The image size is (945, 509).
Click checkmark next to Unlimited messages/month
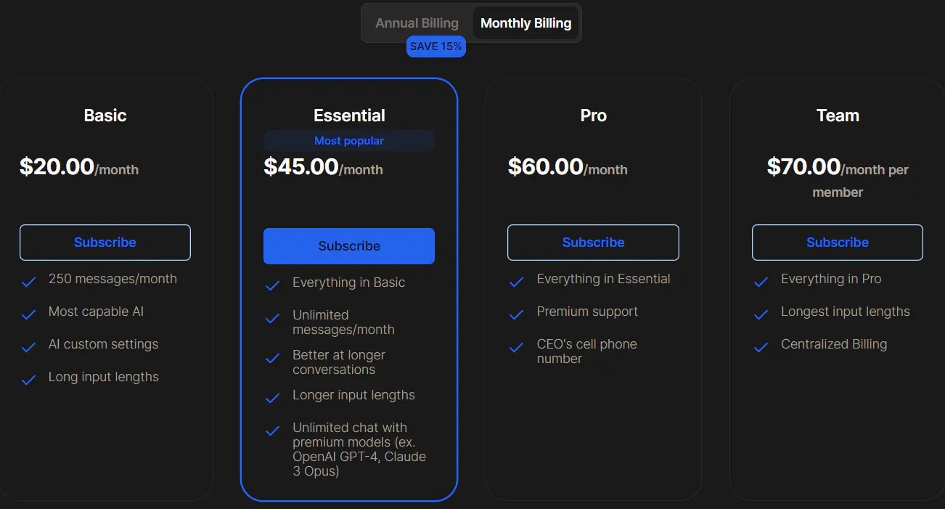[x=273, y=318]
